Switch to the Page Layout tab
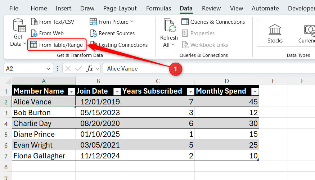This screenshot has height=180, width=315. (x=120, y=8)
